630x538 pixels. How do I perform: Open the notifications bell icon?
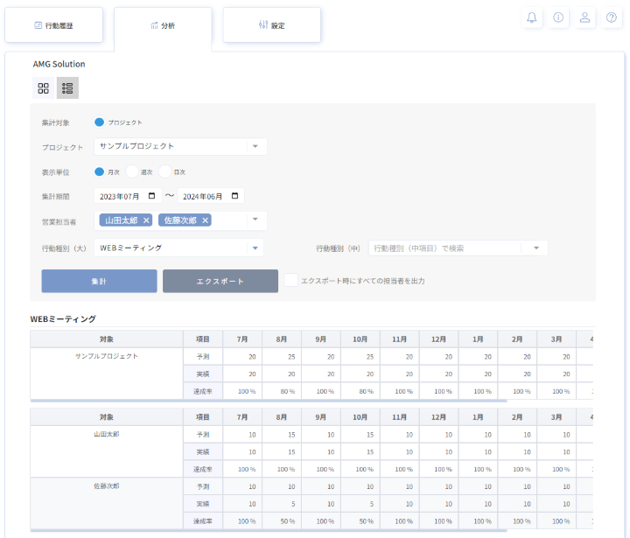(x=532, y=17)
